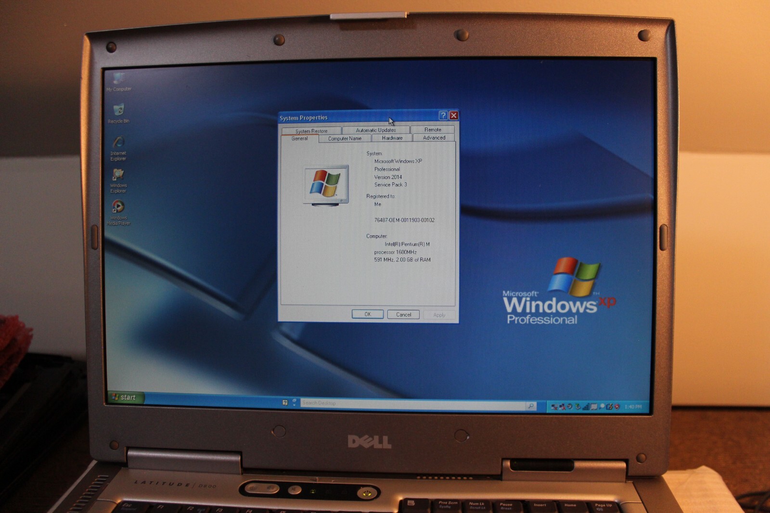Click the product ID 76487-OEM-0011903-00102
Viewport: 770px width, 513px height.
pyautogui.click(x=404, y=220)
